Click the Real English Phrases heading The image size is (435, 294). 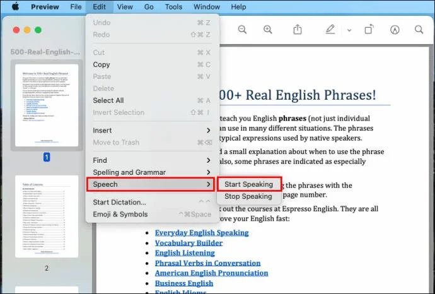pos(298,95)
